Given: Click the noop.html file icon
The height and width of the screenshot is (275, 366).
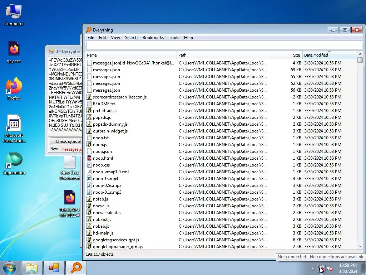Looking at the screenshot, I should (x=89, y=158).
